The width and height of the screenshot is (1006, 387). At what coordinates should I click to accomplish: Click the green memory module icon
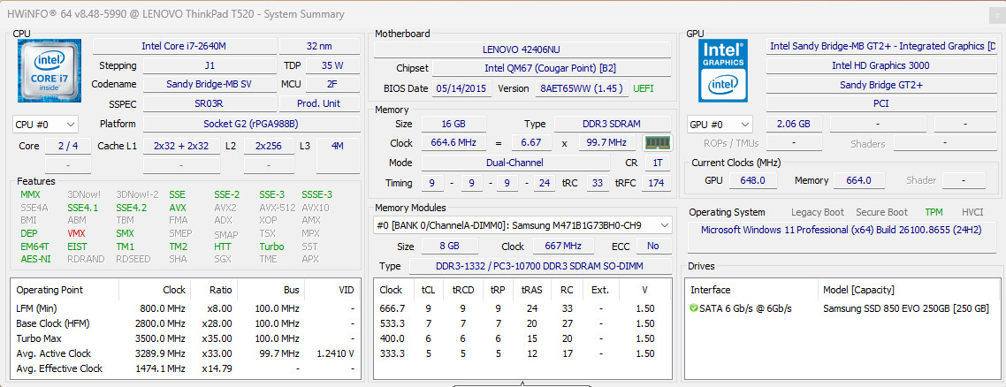tap(656, 143)
